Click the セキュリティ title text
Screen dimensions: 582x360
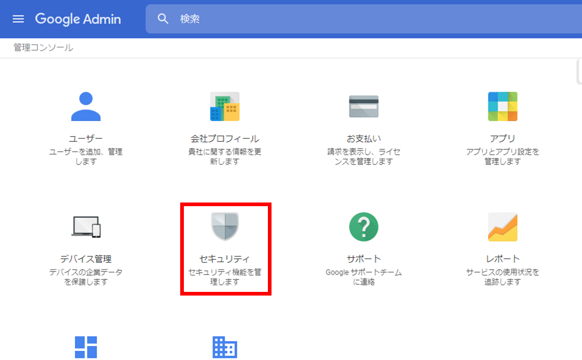(x=225, y=259)
